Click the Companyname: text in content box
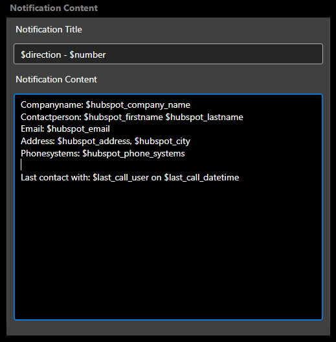336x342 pixels. tap(52, 105)
